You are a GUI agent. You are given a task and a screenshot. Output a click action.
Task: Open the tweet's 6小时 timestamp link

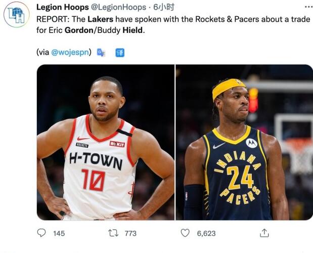163,8
